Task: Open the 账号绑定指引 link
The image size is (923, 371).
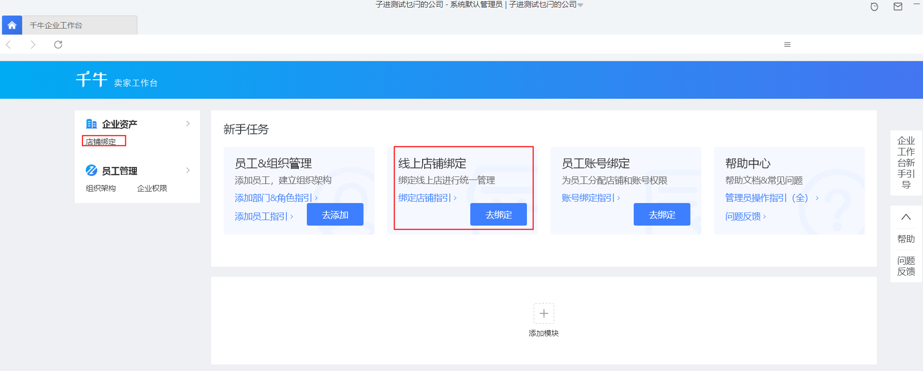Action: coord(591,198)
